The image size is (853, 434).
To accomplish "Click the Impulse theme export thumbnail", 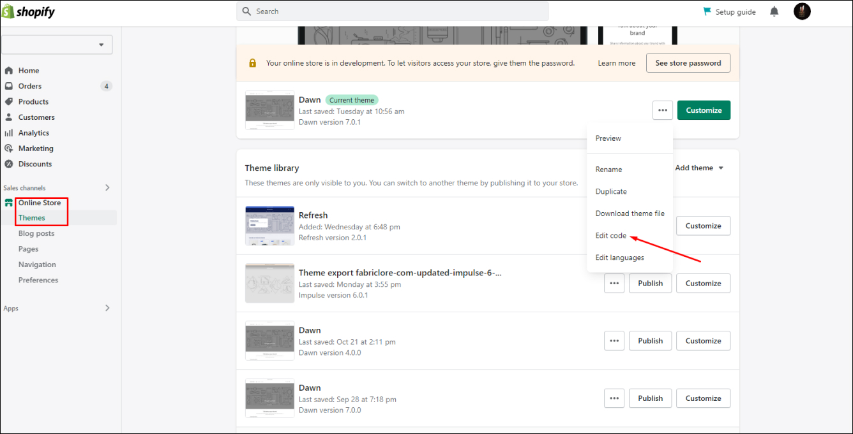I will click(x=269, y=283).
